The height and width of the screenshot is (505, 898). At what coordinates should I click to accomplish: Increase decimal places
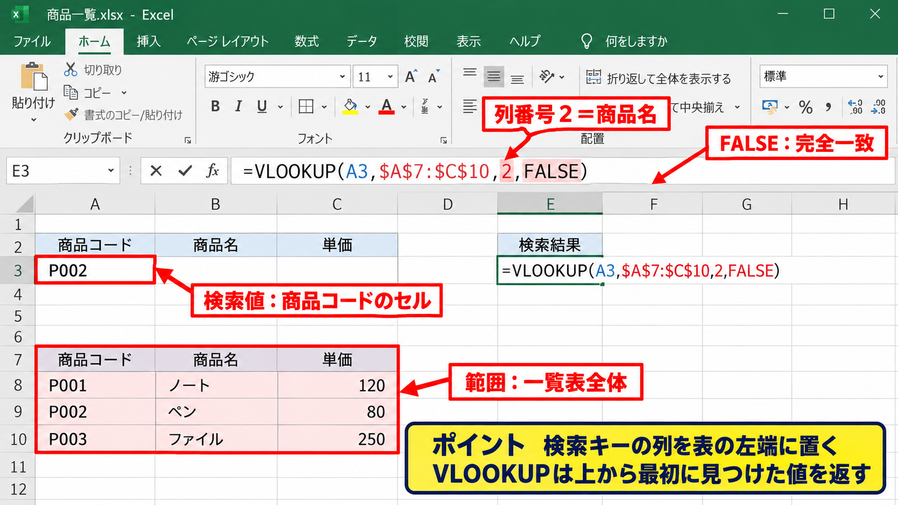tap(855, 107)
